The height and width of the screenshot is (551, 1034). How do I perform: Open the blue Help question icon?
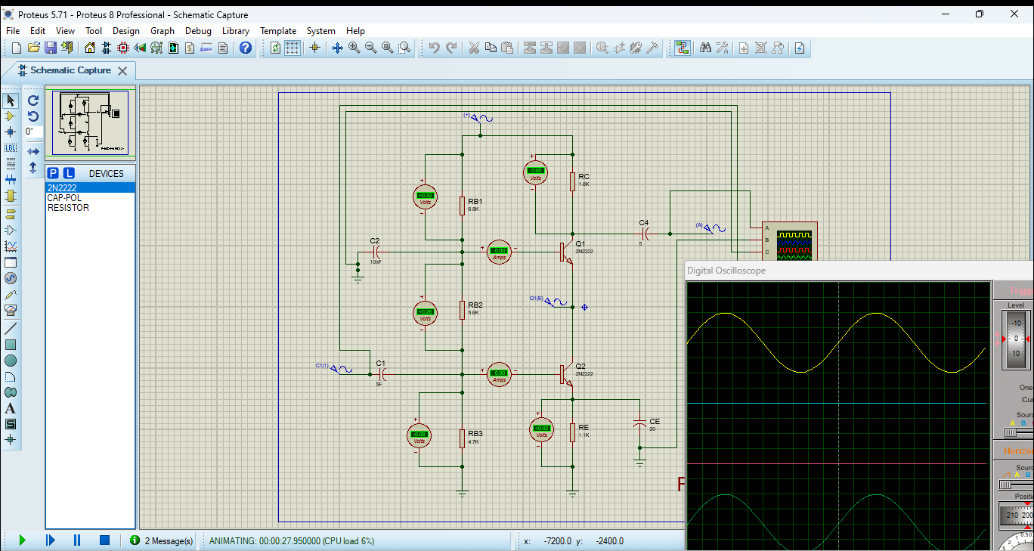pos(246,48)
